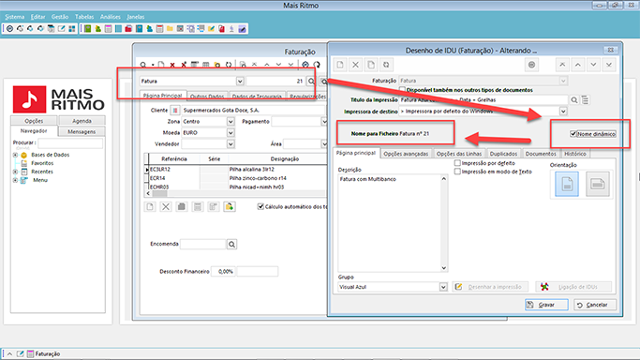Switch to the Opções avançadas tab
The height and width of the screenshot is (360, 640).
click(x=406, y=154)
